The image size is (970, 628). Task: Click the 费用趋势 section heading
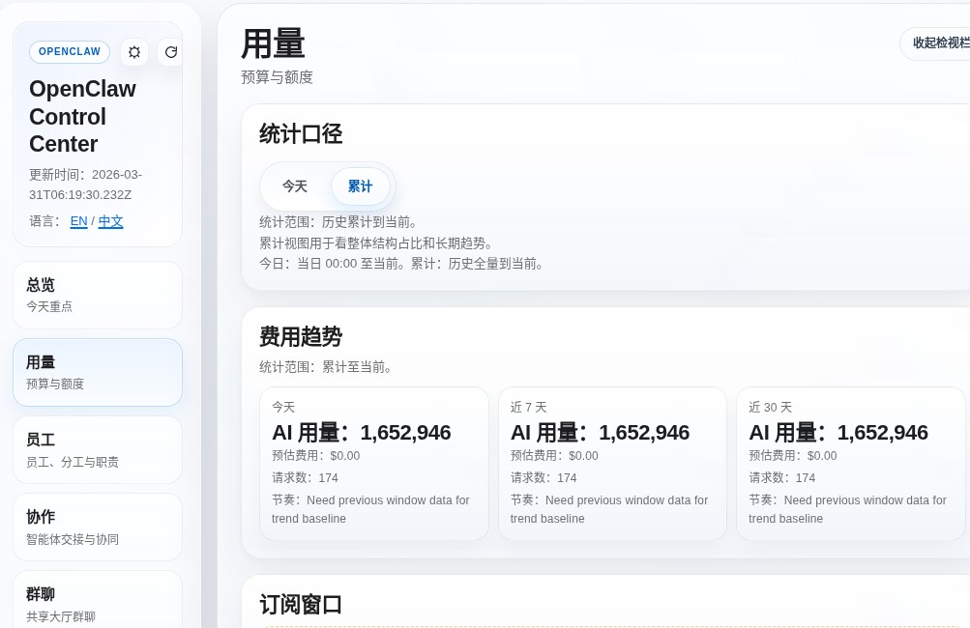301,337
